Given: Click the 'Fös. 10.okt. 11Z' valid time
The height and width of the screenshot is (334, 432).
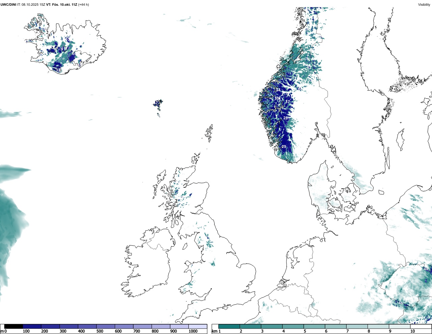Looking at the screenshot, I should (64, 5).
